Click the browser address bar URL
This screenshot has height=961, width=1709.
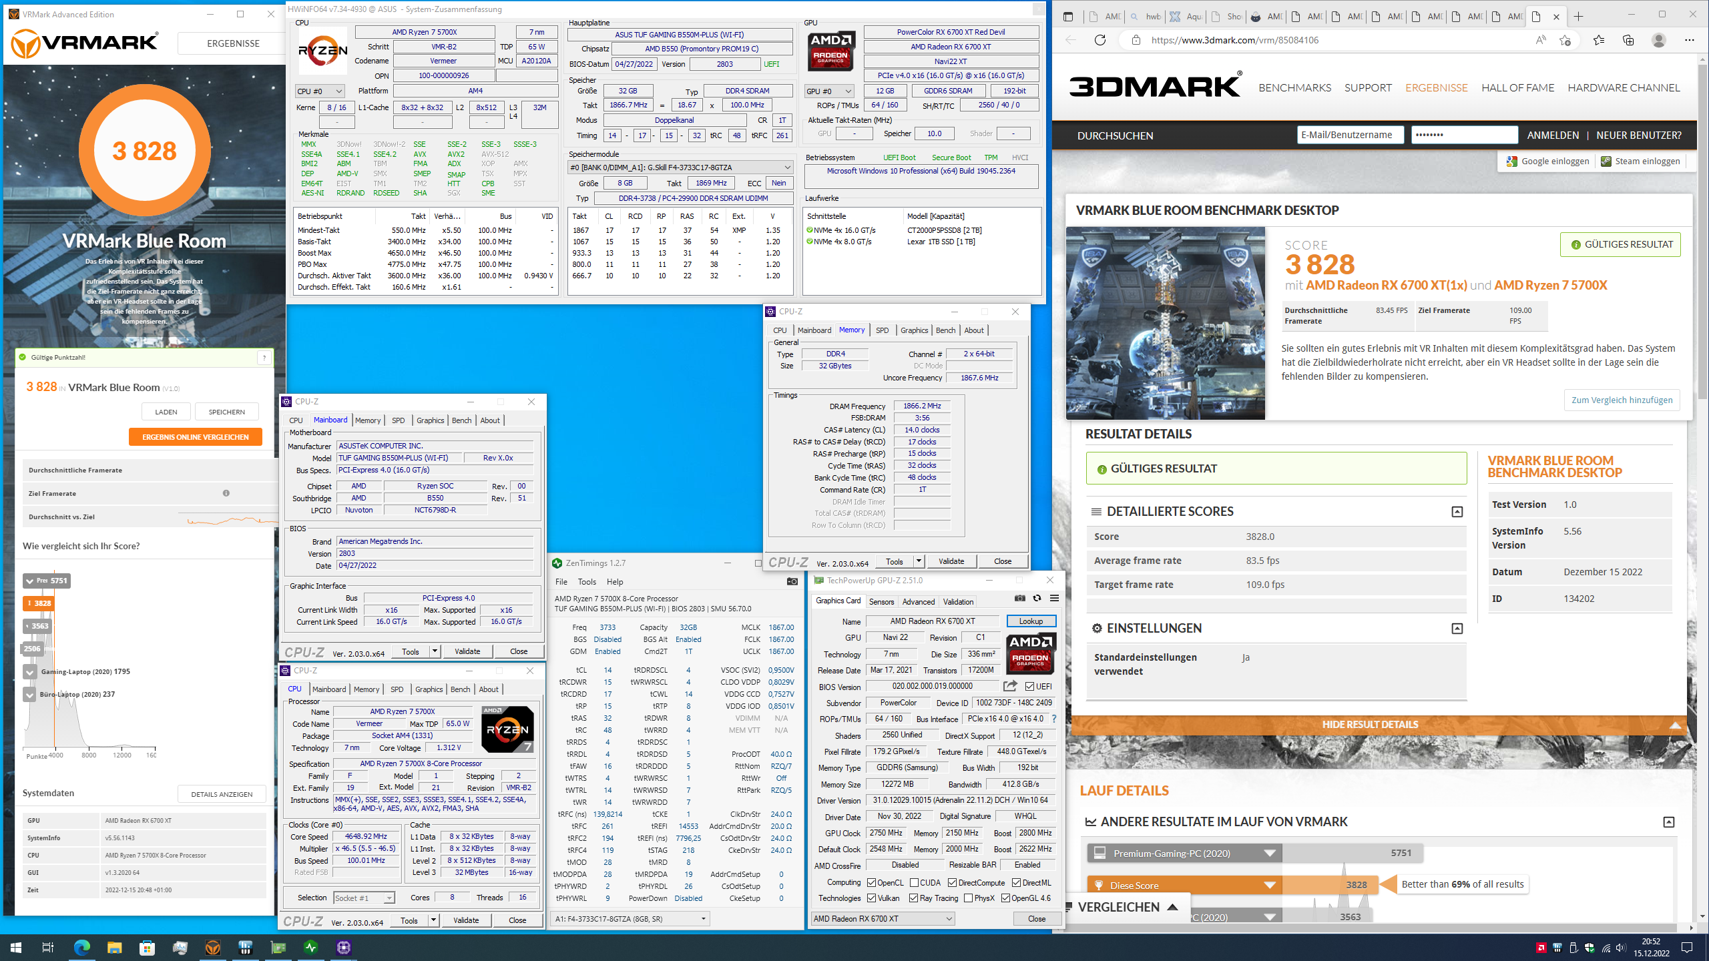1234,40
